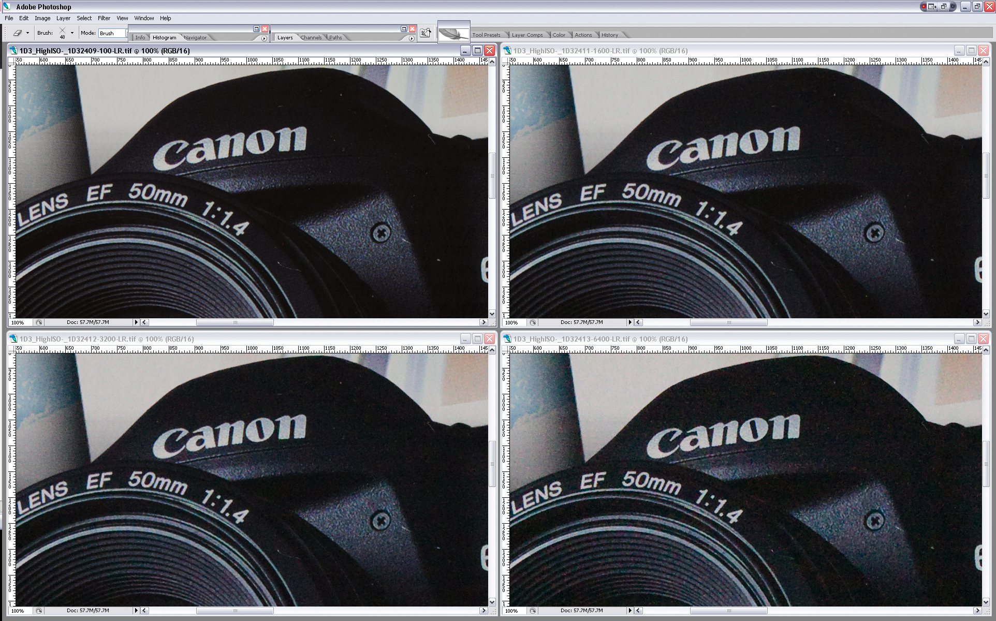This screenshot has width=996, height=621.
Task: Click the screen-transfer icon in title bar
Action: point(932,7)
